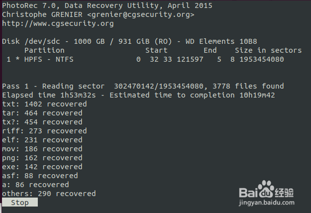Select the tar: 464 recovered line

[x=42, y=113]
